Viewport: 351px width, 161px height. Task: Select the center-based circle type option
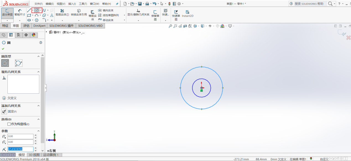coord(5,63)
